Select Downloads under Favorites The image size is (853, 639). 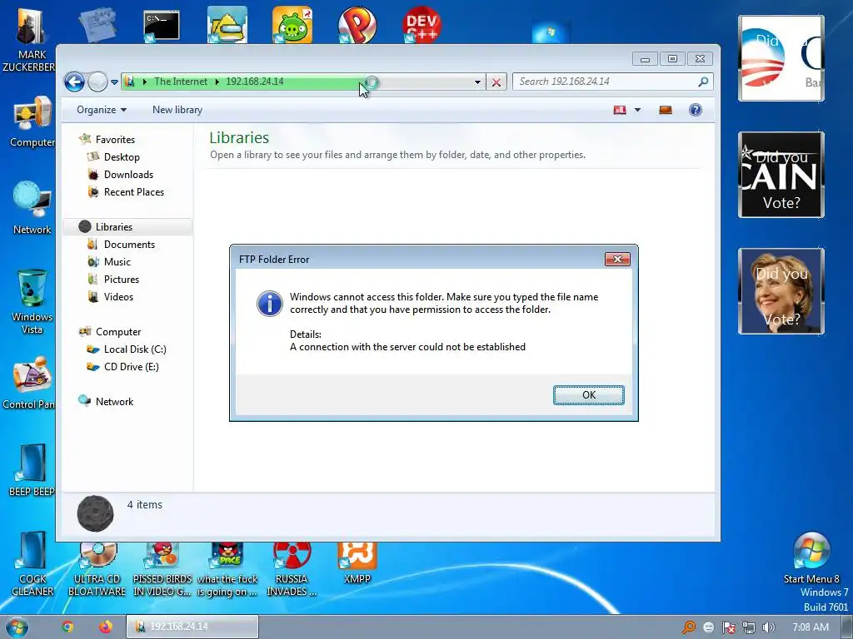(x=128, y=175)
